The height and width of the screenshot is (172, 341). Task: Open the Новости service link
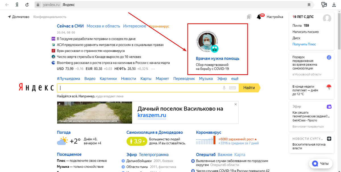(x=128, y=79)
